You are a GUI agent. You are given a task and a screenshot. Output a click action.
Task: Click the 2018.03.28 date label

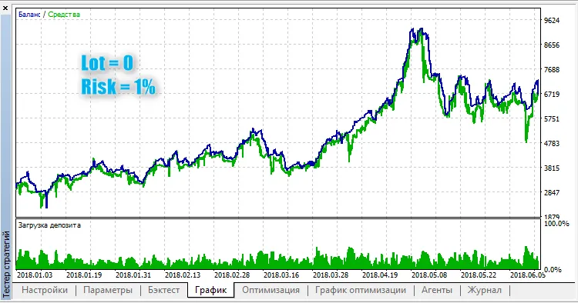tap(331, 275)
